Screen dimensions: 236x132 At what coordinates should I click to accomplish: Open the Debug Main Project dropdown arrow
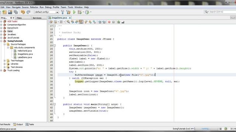click(x=83, y=12)
